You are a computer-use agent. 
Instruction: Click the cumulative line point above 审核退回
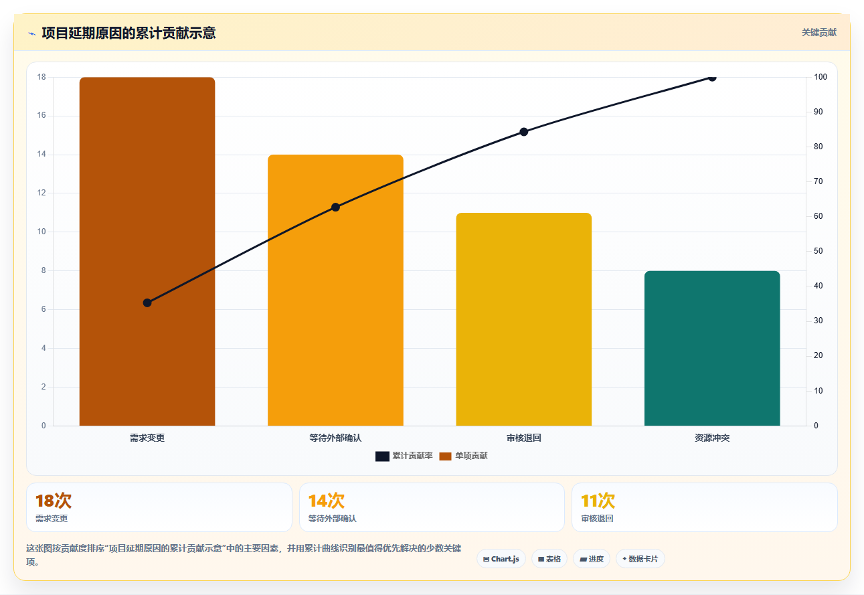524,132
